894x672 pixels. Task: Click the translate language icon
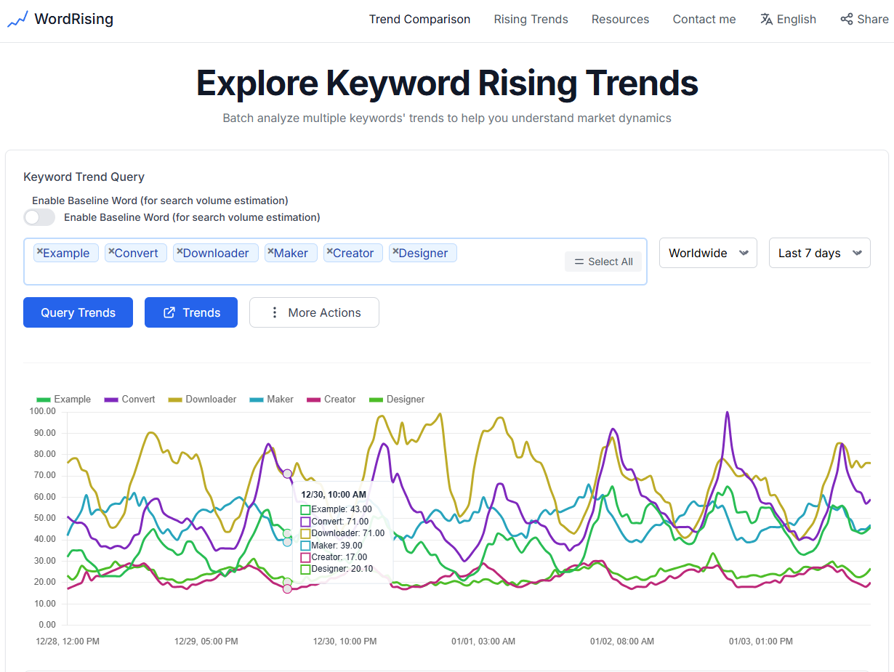pyautogui.click(x=766, y=20)
